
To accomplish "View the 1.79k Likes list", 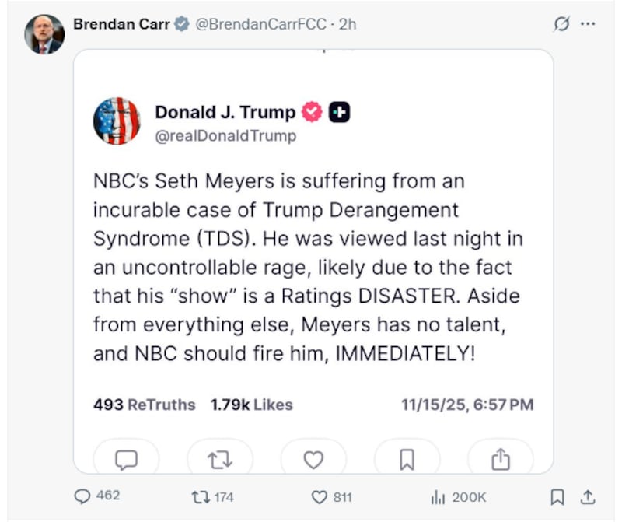I will tap(250, 405).
